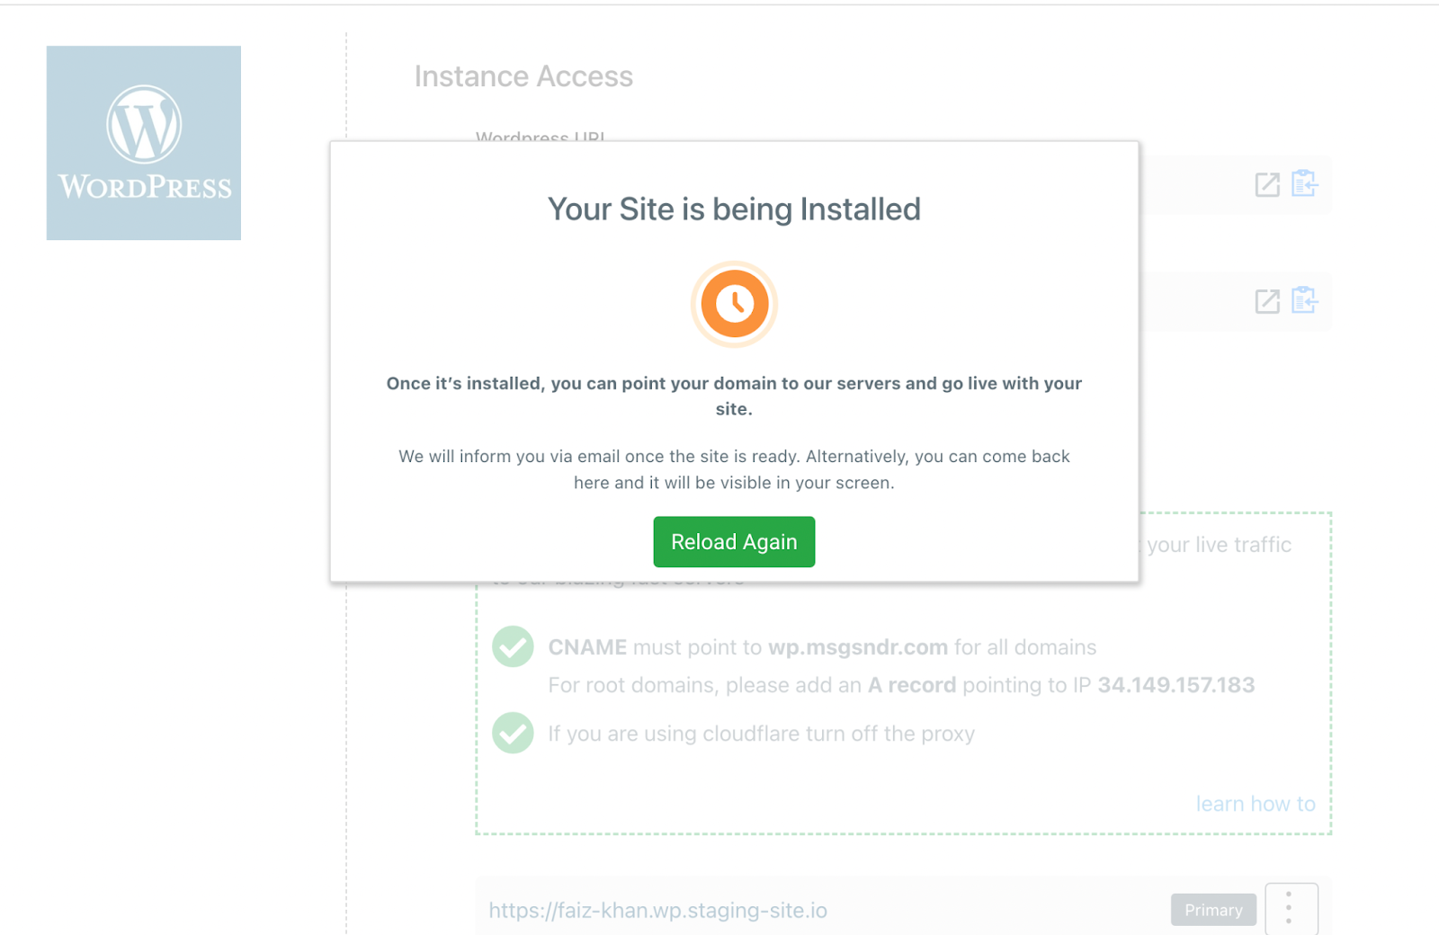Viewport: 1439px width, 935px height.
Task: Click the green checkmark beside CNAME
Action: (x=513, y=646)
